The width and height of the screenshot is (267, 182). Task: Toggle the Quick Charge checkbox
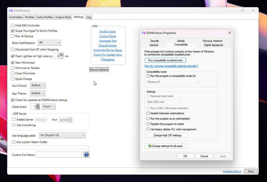click(13, 79)
